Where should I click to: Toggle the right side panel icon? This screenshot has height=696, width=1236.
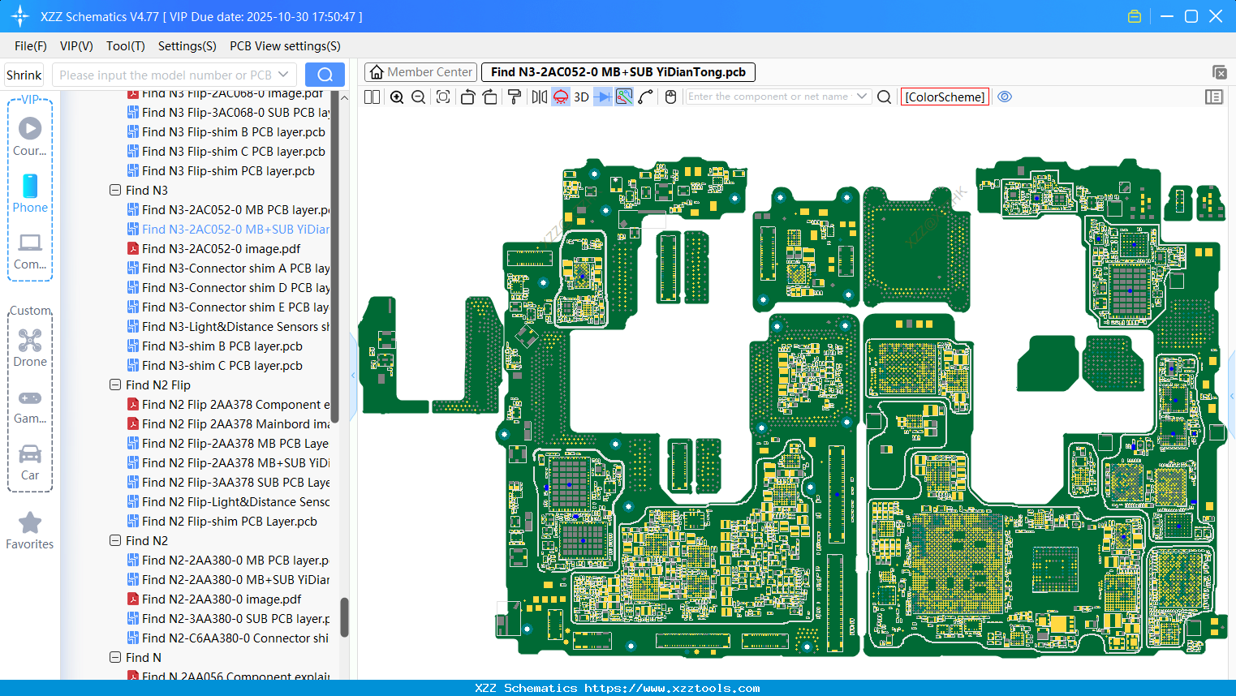click(x=1214, y=97)
